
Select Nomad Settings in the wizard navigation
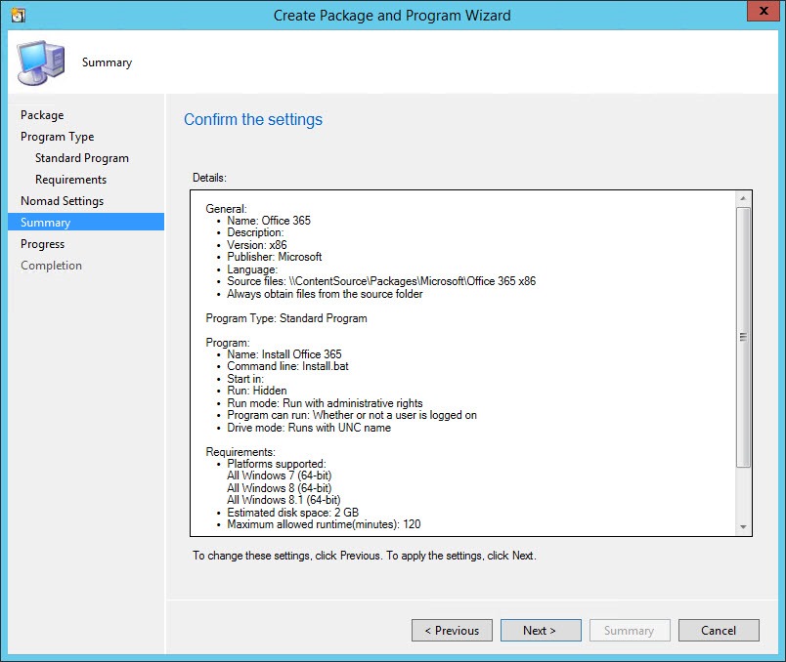point(62,201)
